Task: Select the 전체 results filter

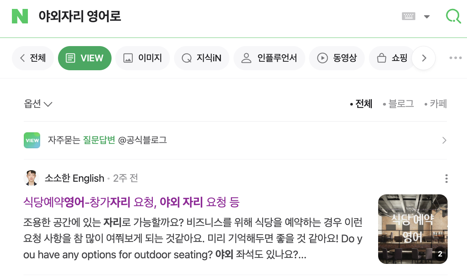Action: (363, 104)
